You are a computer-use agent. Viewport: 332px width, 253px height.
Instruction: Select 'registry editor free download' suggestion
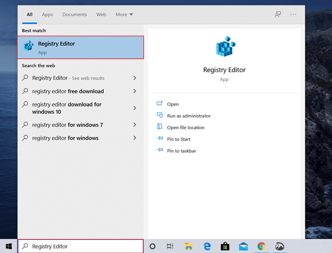81,91
